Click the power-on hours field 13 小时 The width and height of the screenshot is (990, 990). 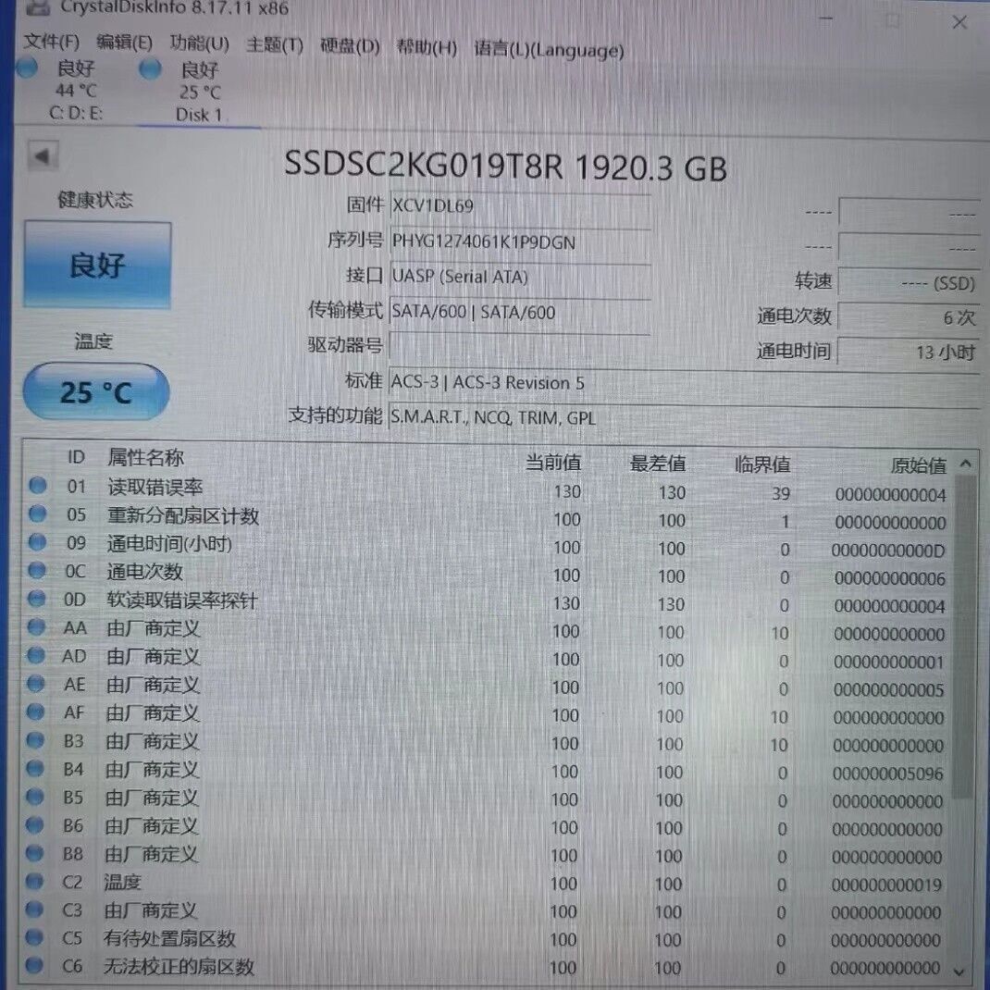(909, 352)
